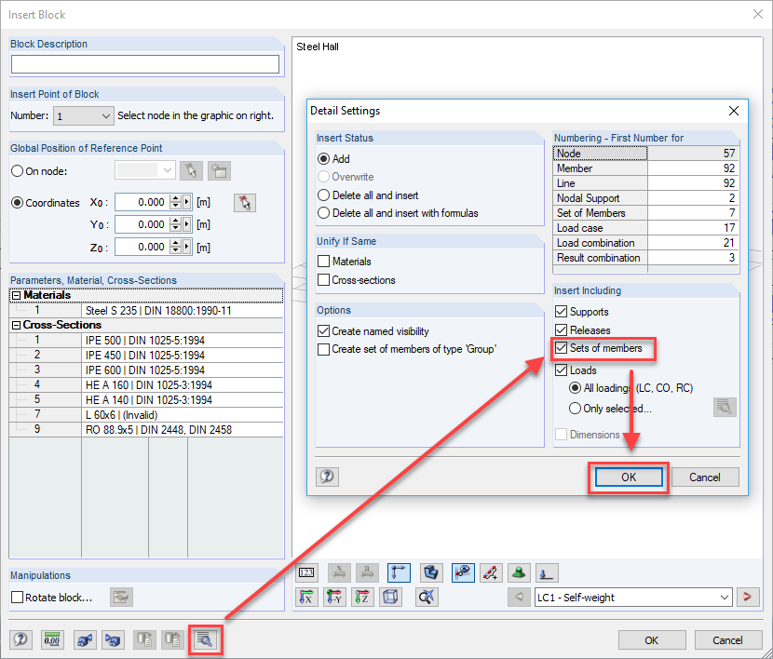Select cross-section row IPE 500
This screenshot has width=773, height=659.
[x=146, y=341]
